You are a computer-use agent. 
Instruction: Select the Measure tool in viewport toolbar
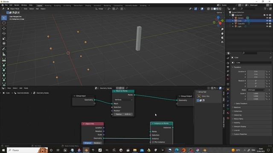[4, 54]
